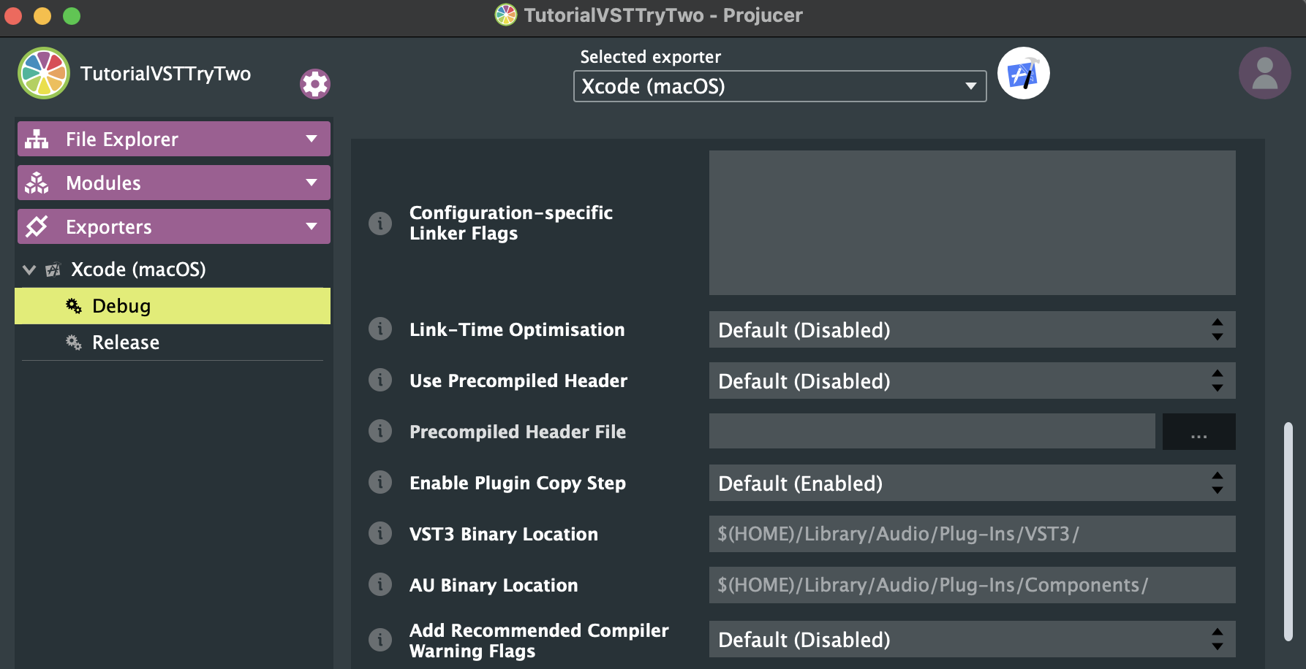The height and width of the screenshot is (669, 1306).
Task: Click the info icon next to VST3 Binary Location
Action: 380,534
